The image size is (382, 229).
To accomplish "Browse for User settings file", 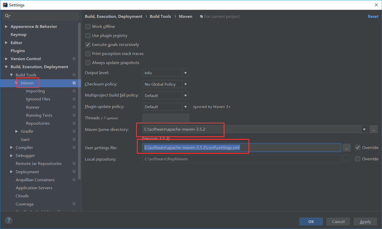I will point(346,148).
